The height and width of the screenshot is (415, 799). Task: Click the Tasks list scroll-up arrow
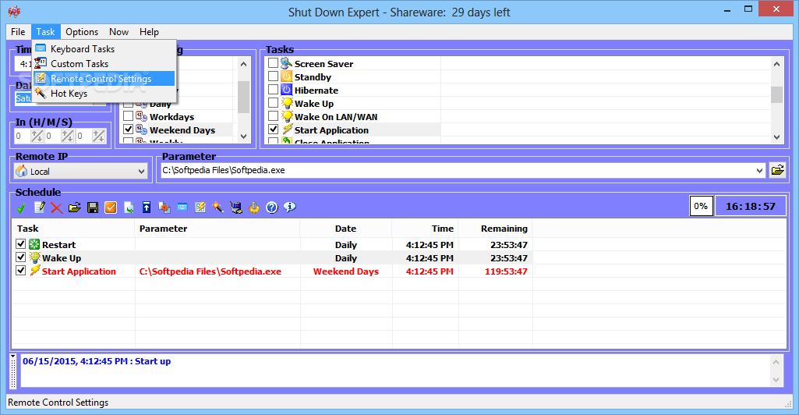(x=776, y=64)
